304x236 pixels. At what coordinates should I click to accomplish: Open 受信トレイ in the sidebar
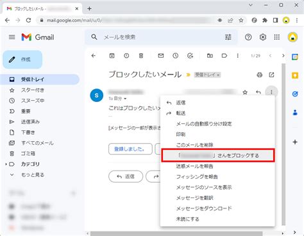coord(40,80)
